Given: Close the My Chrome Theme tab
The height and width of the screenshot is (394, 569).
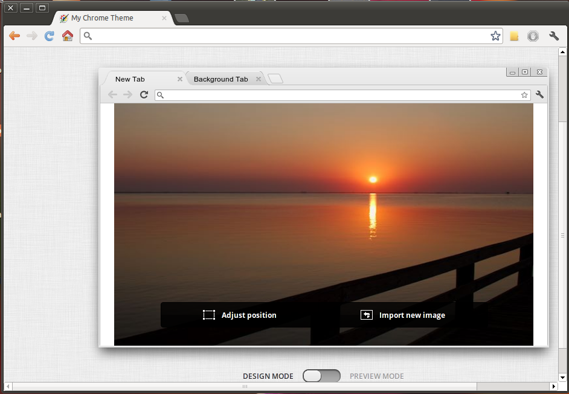Looking at the screenshot, I should (164, 18).
